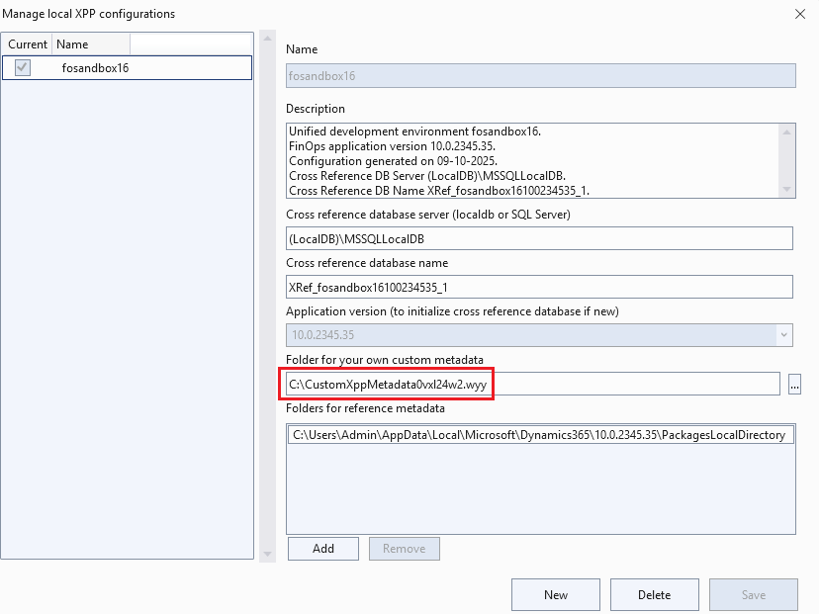The image size is (819, 614).
Task: Click the Name column header in the list
Action: [91, 44]
